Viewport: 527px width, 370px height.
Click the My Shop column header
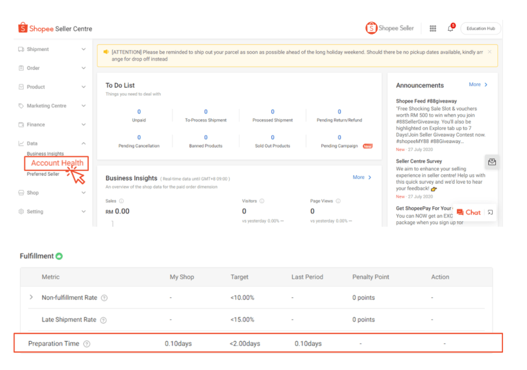[x=182, y=277]
